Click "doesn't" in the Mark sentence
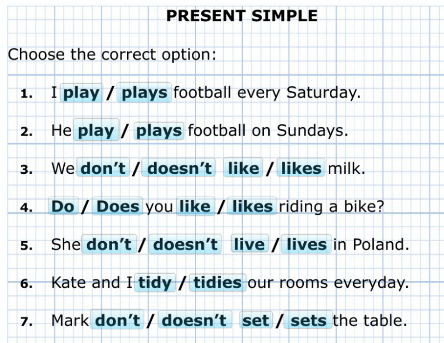This screenshot has height=343, width=444. pyautogui.click(x=194, y=321)
